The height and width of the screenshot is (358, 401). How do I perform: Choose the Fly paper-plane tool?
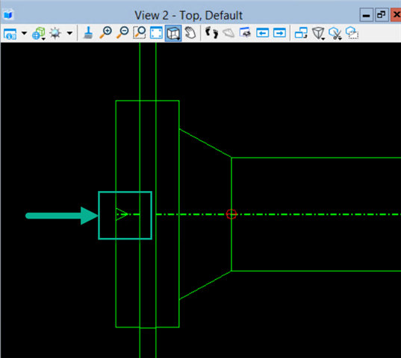click(x=229, y=33)
